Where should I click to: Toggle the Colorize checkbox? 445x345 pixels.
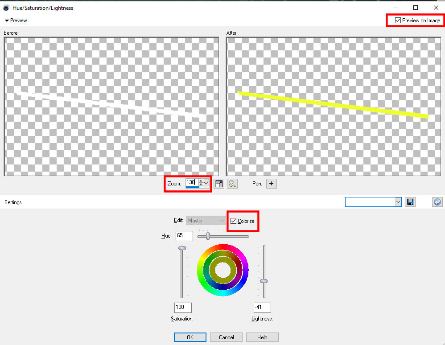[x=233, y=221]
